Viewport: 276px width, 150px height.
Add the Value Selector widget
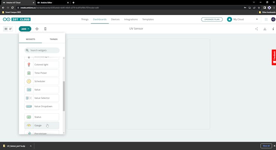click(42, 98)
